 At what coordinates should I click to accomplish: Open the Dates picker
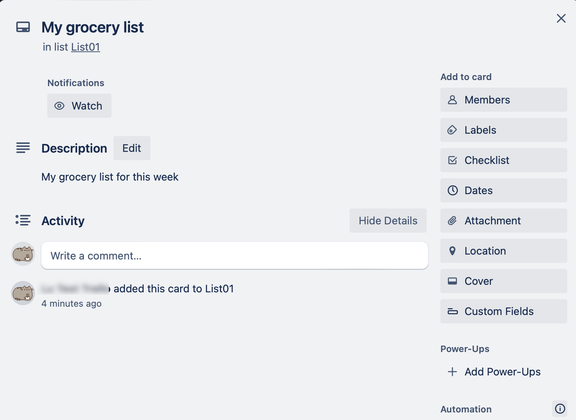click(x=503, y=190)
